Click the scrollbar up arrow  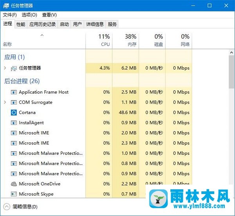pos(231,53)
